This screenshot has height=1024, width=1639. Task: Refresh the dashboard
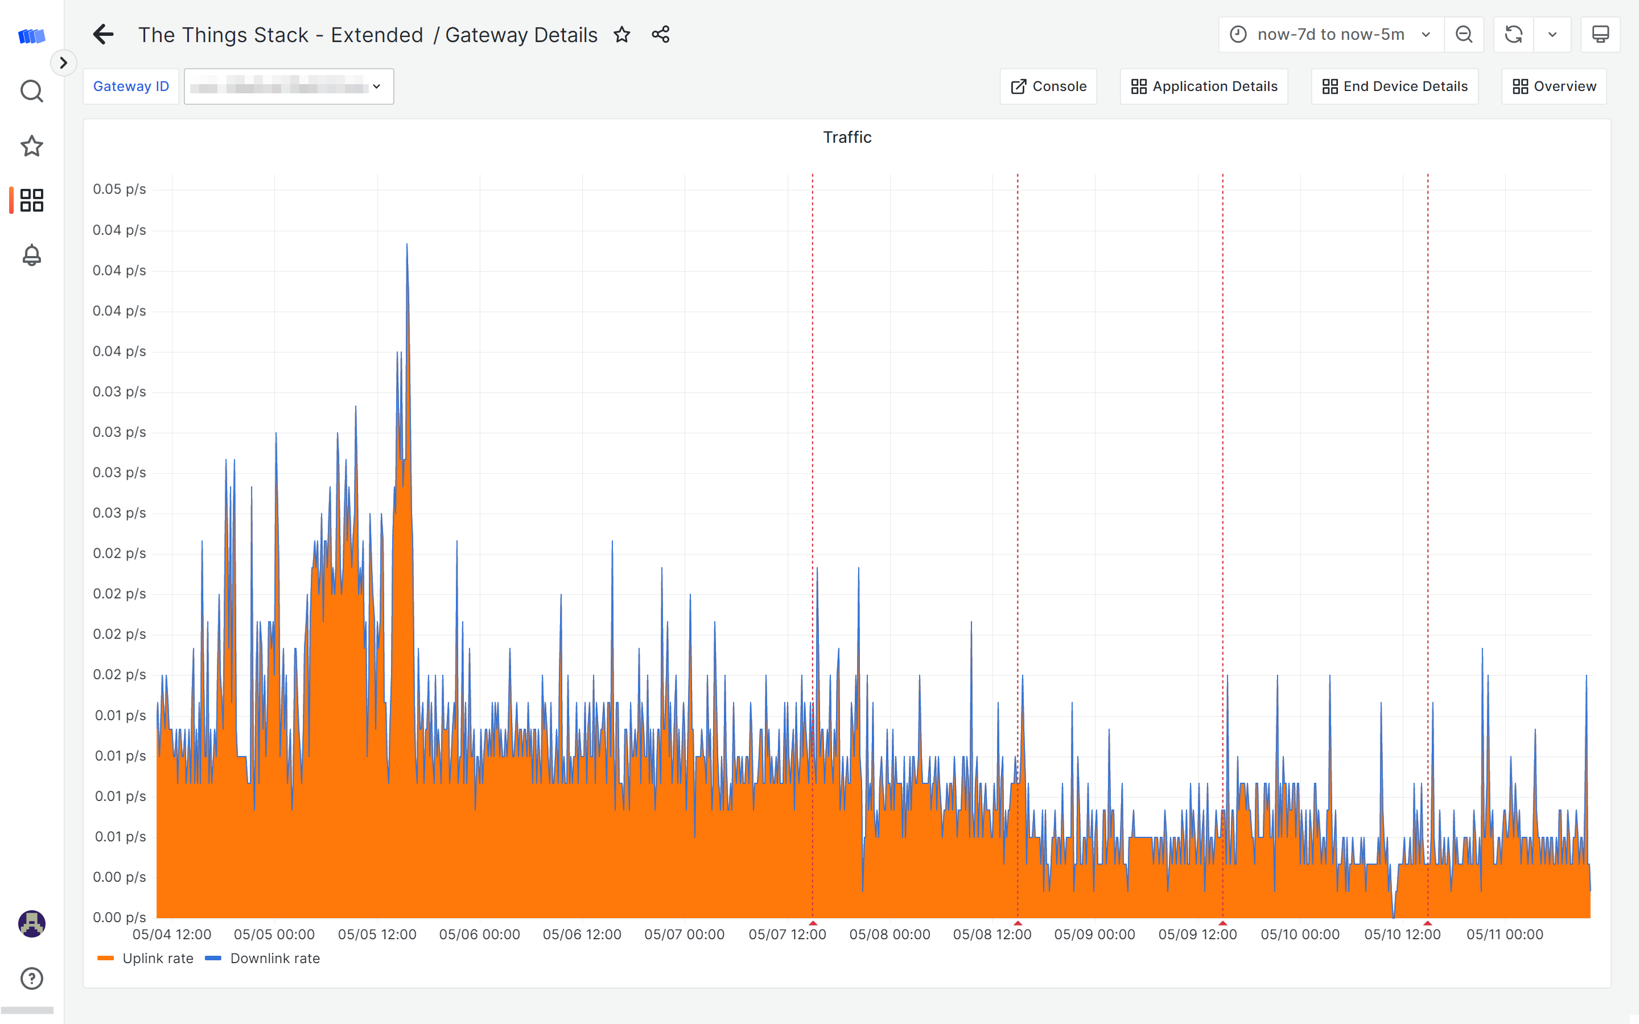click(1513, 35)
